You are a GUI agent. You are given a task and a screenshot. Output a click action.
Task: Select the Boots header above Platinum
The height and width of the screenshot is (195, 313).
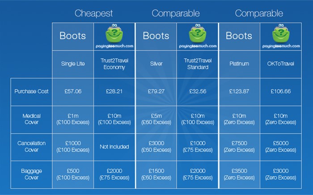coord(239,36)
